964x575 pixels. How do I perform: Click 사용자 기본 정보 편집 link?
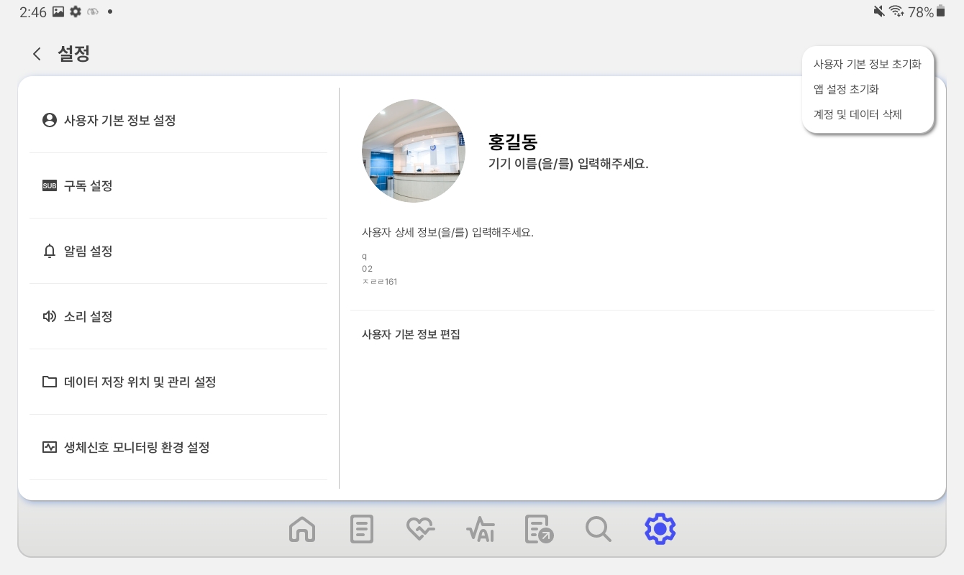(x=411, y=334)
